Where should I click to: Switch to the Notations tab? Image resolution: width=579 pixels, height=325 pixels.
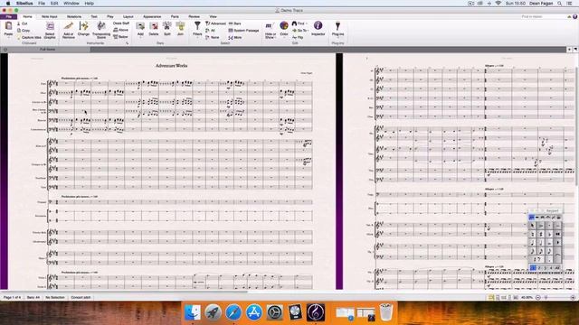[74, 16]
